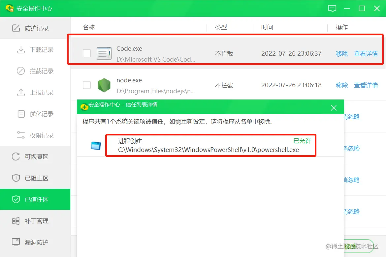Click the powershell.exe window icon in dialog
The image size is (386, 257).
tap(96, 146)
